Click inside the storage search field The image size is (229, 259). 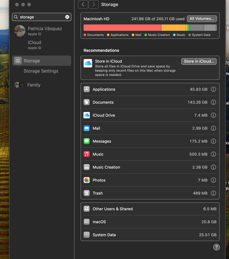[x=42, y=17]
